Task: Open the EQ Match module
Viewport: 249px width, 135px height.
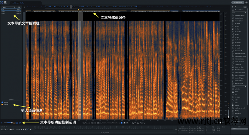Action: [x=237, y=97]
